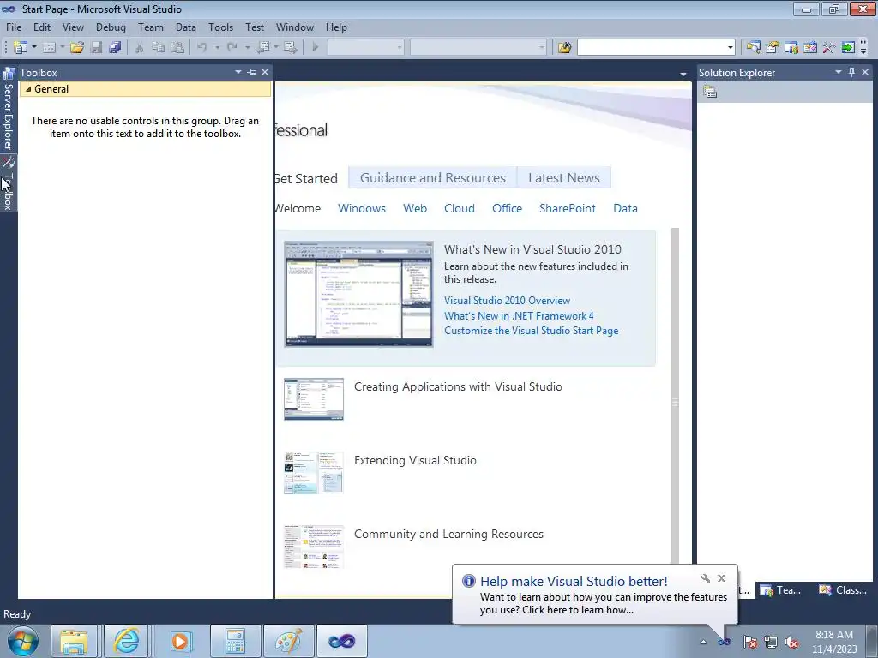
Task: Click the Undo arrow icon
Action: click(202, 48)
